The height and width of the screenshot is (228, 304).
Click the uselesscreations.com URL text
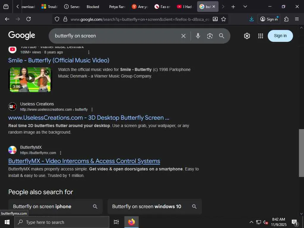(54, 110)
